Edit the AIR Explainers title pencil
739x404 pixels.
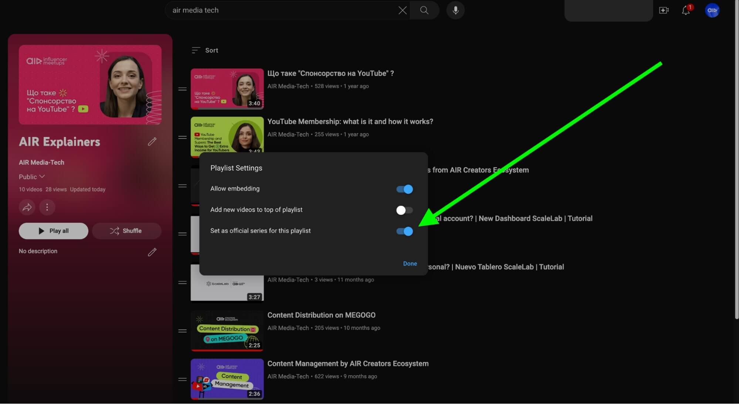coord(152,141)
